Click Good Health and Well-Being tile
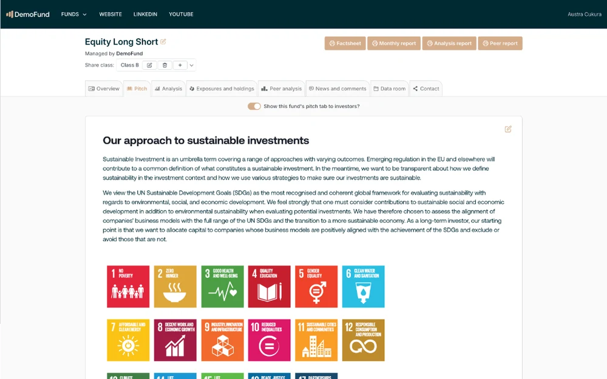This screenshot has width=607, height=379. pos(222,287)
